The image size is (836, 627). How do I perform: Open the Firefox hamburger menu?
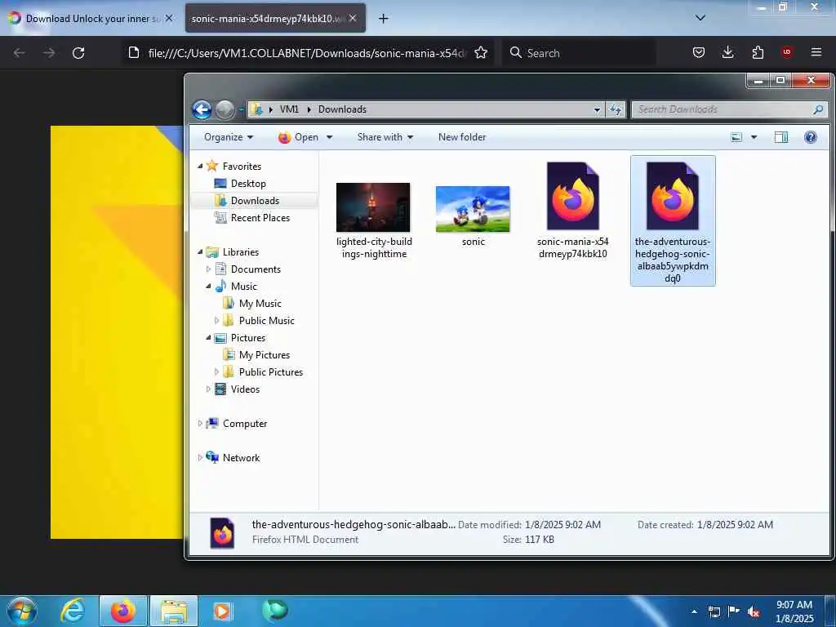point(816,52)
